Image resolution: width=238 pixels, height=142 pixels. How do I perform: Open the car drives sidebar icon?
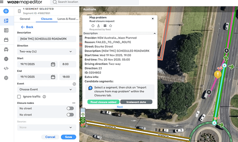6,49
